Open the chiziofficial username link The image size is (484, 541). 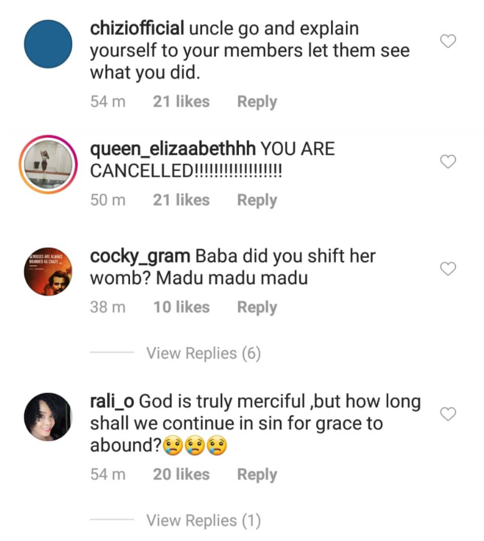click(137, 29)
